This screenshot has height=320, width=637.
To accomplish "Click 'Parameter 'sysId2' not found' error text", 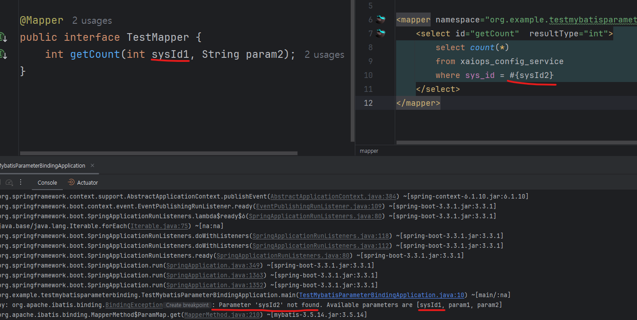I will [270, 305].
